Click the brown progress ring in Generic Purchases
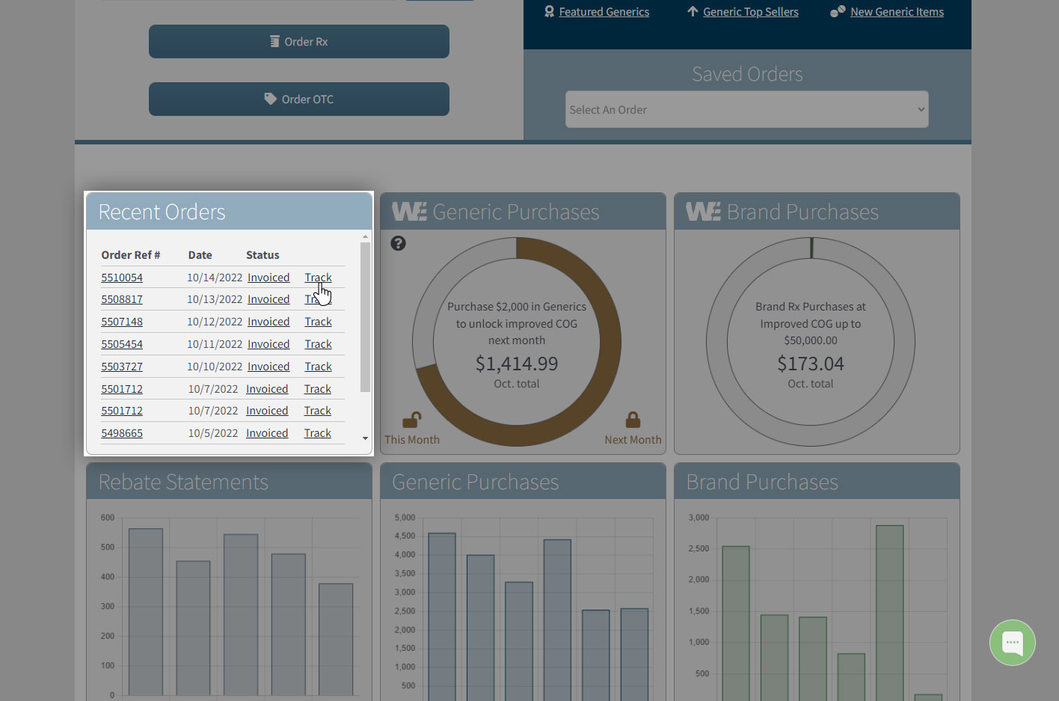This screenshot has height=701, width=1059. tap(610, 342)
